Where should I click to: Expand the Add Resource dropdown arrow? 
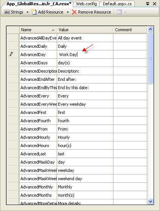click(x=68, y=12)
